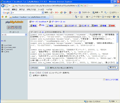Enable the full-width kana conversion checkbox

click(x=30, y=76)
